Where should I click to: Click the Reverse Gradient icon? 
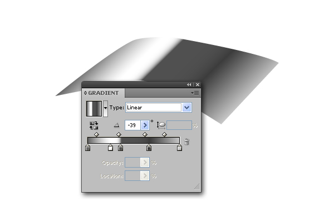[94, 125]
